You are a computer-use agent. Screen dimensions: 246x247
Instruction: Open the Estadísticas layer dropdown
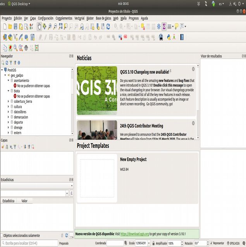click(37, 186)
